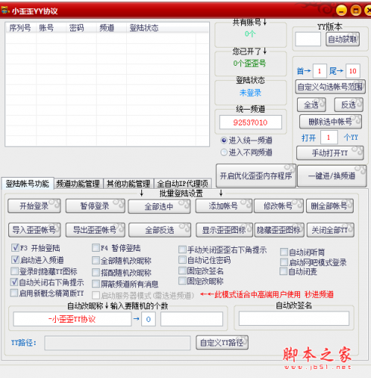Open the 全自动IP代理项 tab
The image size is (371, 378).
click(183, 184)
